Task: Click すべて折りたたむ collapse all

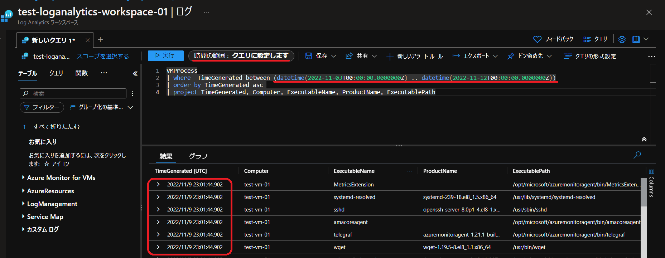Action: pos(51,127)
